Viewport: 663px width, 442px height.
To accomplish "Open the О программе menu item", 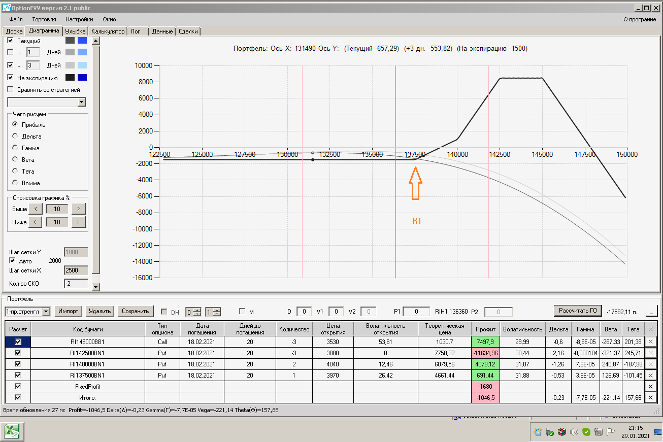I will pos(640,19).
